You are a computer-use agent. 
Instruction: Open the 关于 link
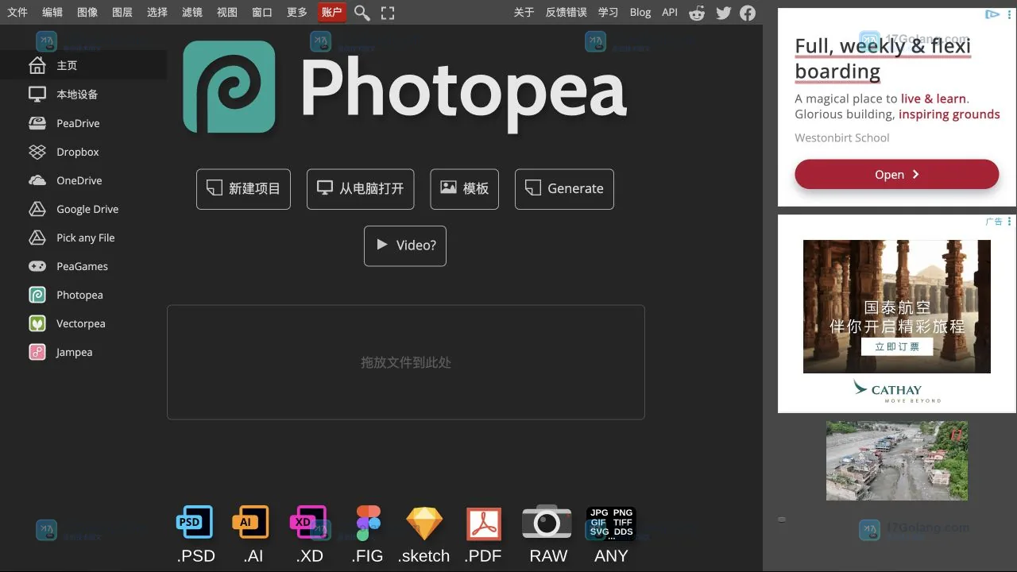[524, 12]
